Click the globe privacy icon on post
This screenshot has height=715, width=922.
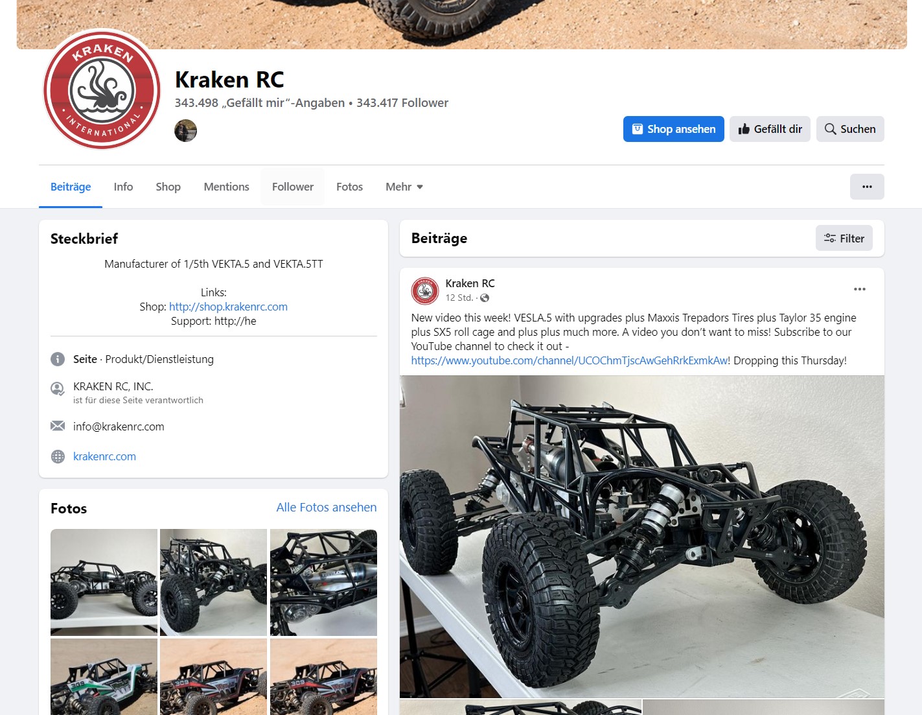pyautogui.click(x=485, y=298)
